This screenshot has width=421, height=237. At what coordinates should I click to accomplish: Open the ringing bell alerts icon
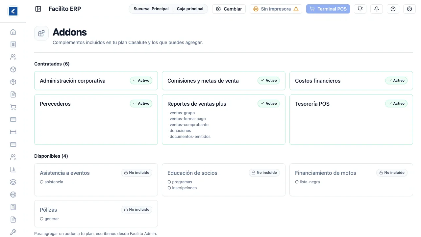click(x=360, y=9)
